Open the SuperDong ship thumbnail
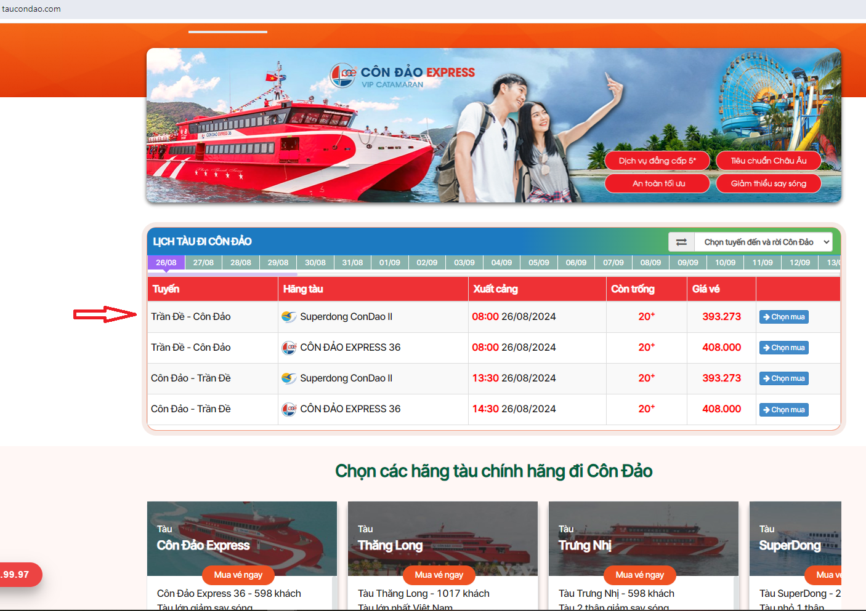Screen dimensions: 866x611 click(x=795, y=538)
